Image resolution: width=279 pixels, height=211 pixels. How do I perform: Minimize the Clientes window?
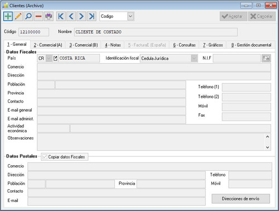coord(246,6)
